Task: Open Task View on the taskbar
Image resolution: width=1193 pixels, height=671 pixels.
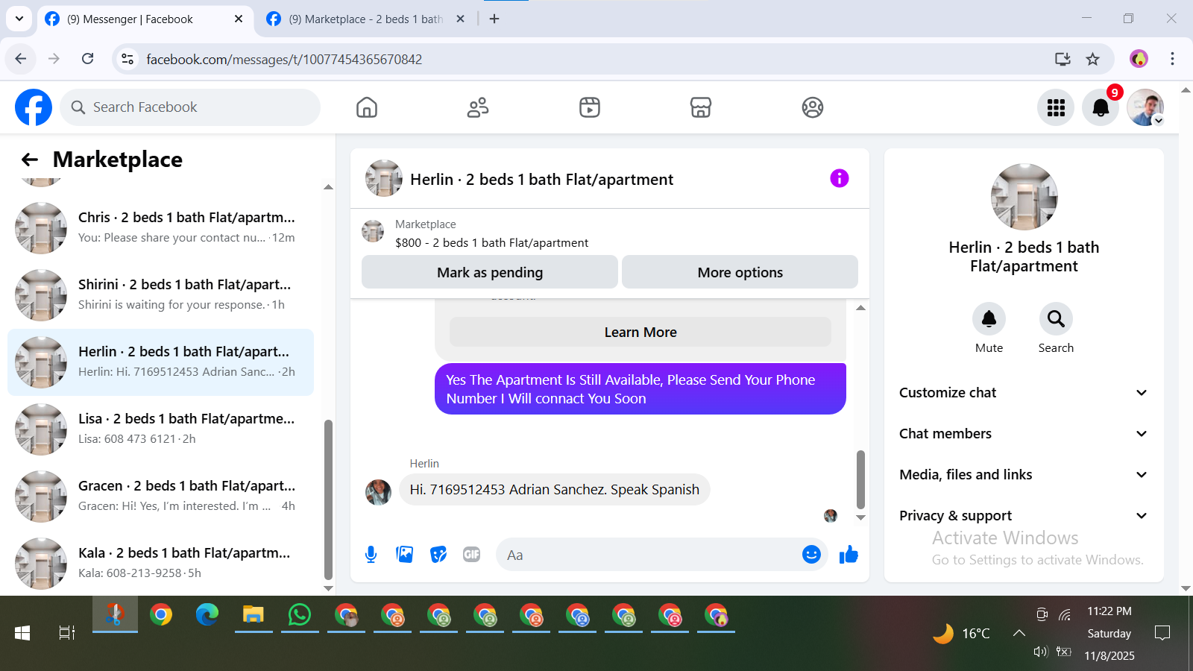Action: (67, 633)
